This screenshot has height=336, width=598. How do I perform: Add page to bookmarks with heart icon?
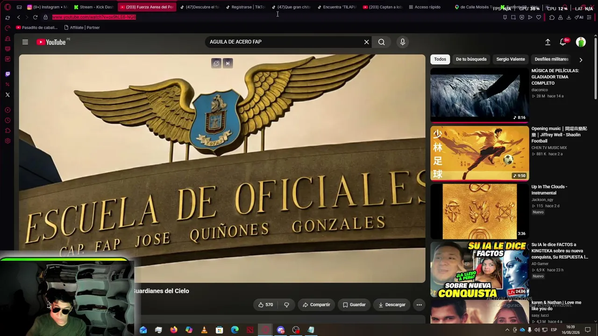click(539, 17)
